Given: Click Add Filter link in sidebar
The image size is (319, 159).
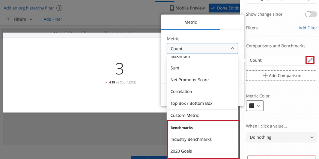Looking at the screenshot, I should tap(308, 28).
